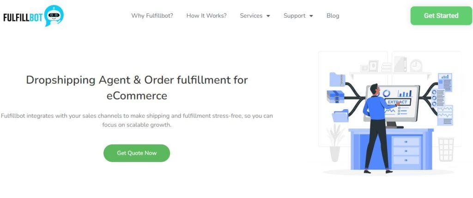Viewport: 473px width, 198px height.
Task: Click the EXTRACT label on the monitor
Action: click(x=397, y=102)
